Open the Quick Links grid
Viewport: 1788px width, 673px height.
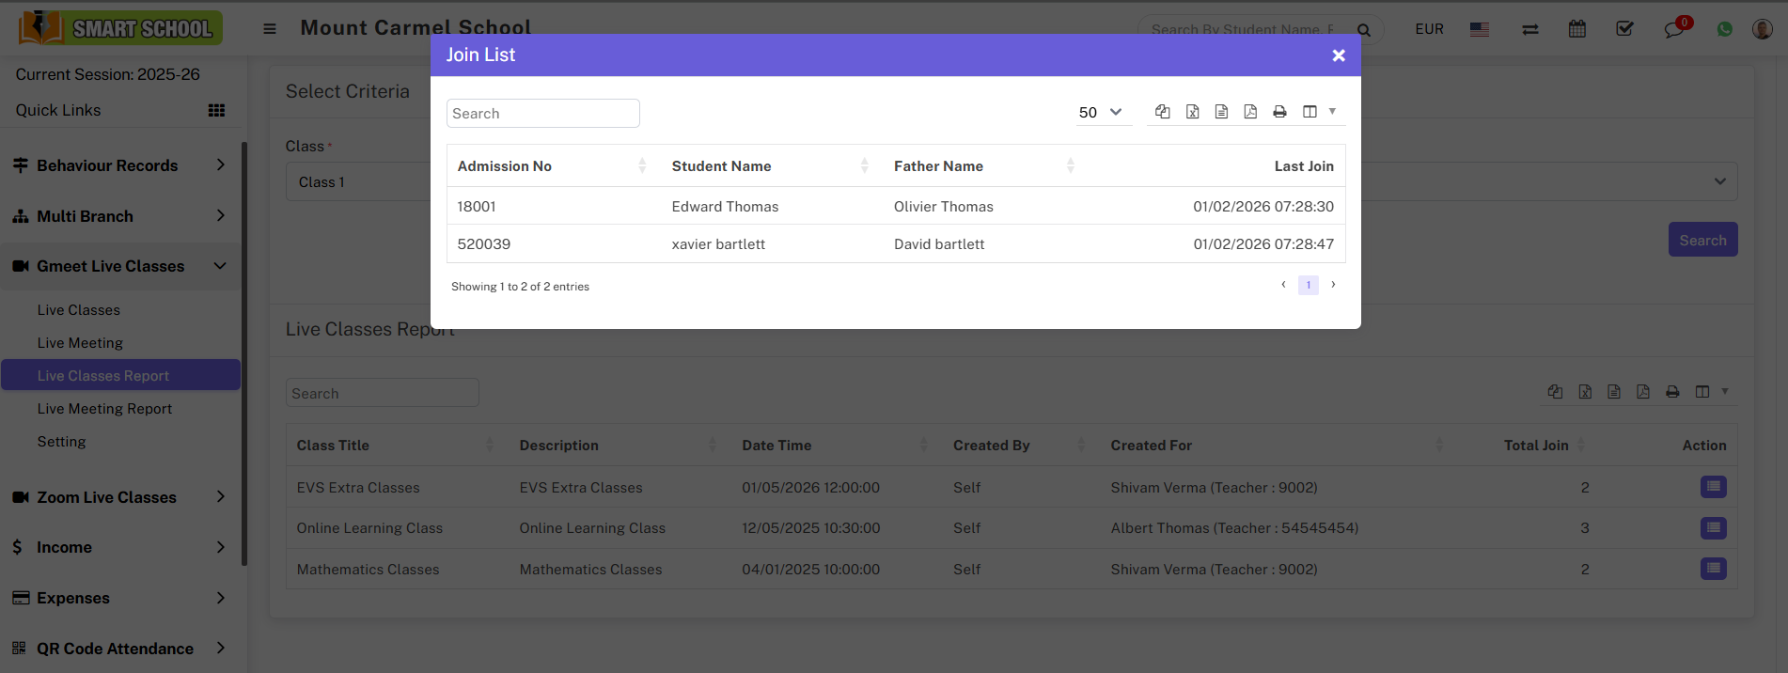(216, 110)
